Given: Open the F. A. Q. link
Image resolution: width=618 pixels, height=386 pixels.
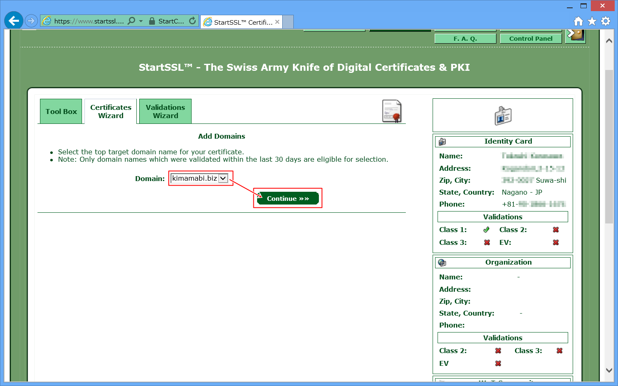Looking at the screenshot, I should click(x=465, y=39).
